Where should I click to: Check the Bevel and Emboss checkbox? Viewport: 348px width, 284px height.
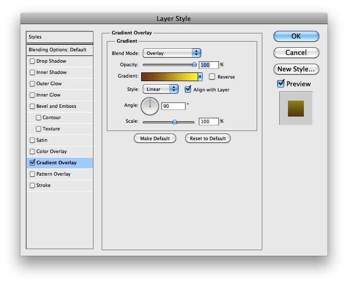[x=32, y=106]
